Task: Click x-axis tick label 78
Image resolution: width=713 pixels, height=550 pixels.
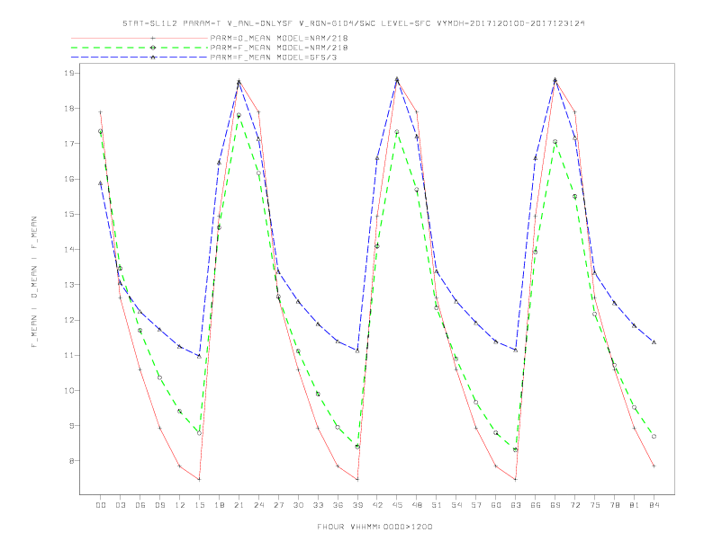Action: click(614, 505)
